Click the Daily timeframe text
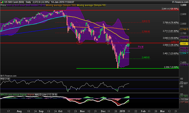The image size is (189, 113). [x=28, y=2]
